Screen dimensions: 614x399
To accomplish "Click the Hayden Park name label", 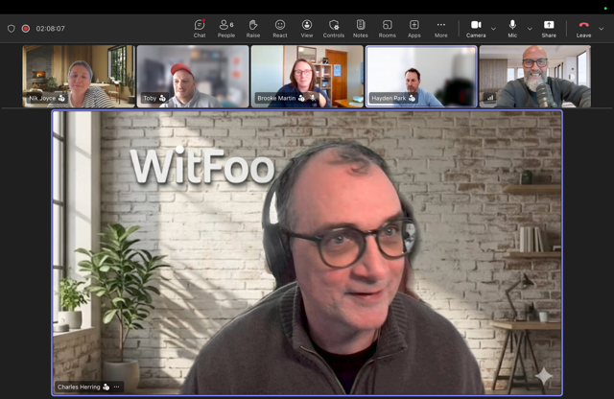I will tap(389, 98).
